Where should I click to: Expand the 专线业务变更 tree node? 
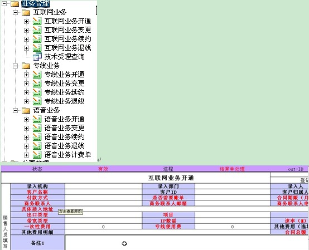click(26, 84)
